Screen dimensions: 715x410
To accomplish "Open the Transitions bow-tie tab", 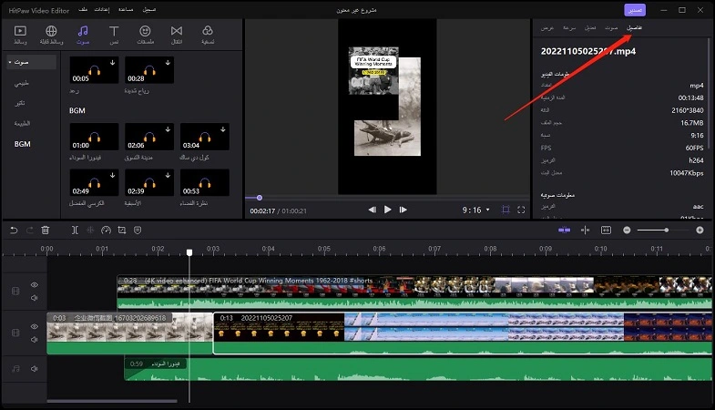I will tap(177, 35).
